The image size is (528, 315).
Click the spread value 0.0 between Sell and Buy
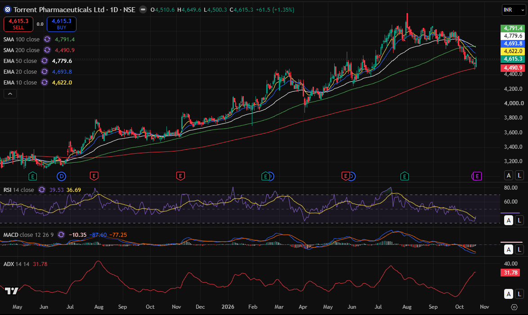40,24
